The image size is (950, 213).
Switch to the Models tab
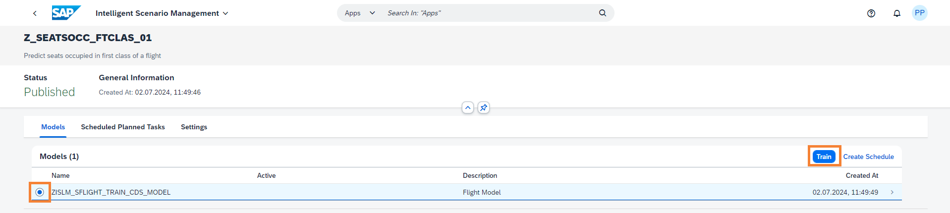(53, 127)
